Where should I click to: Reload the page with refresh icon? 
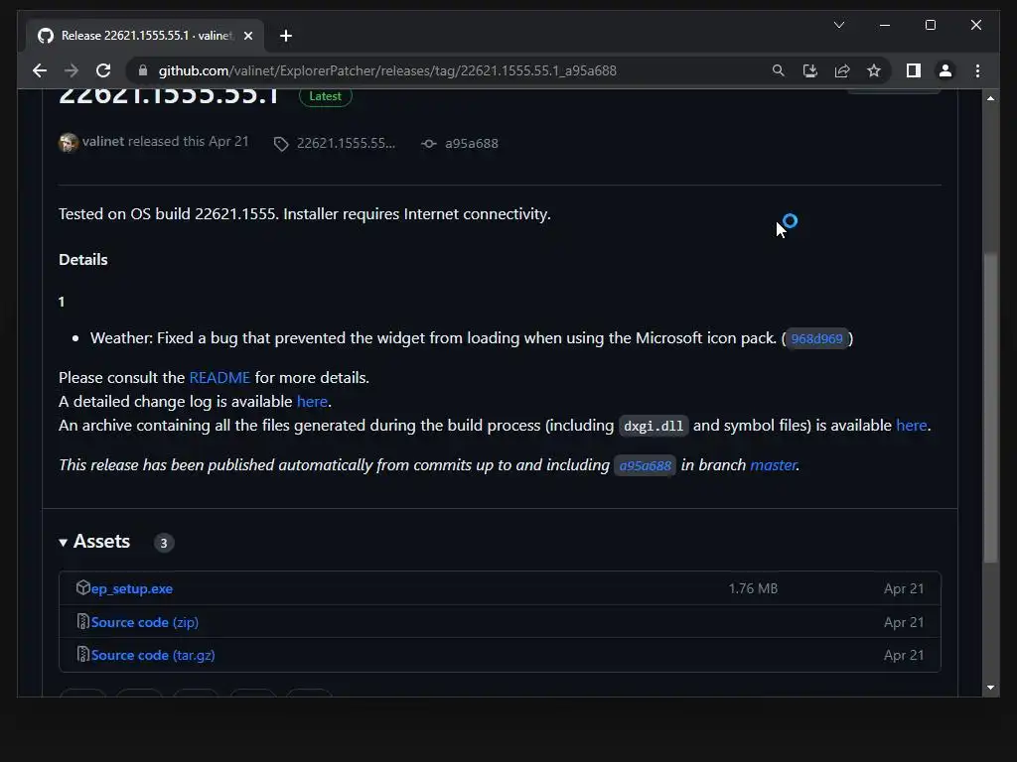click(103, 70)
